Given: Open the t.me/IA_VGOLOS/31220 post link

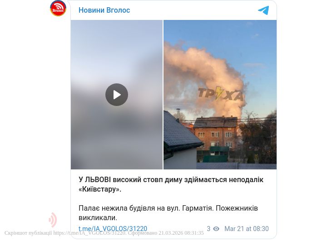Looking at the screenshot, I should click(x=113, y=229).
